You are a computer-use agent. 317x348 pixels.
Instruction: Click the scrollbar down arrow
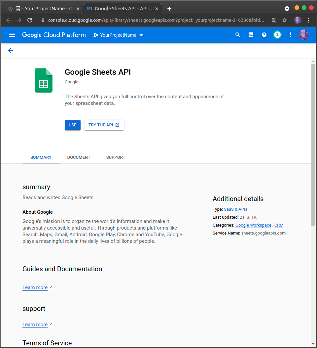tap(313, 344)
